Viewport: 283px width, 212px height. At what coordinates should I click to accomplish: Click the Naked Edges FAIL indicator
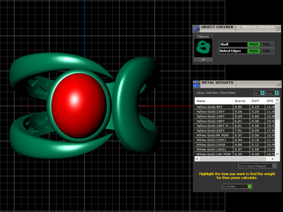pyautogui.click(x=266, y=51)
